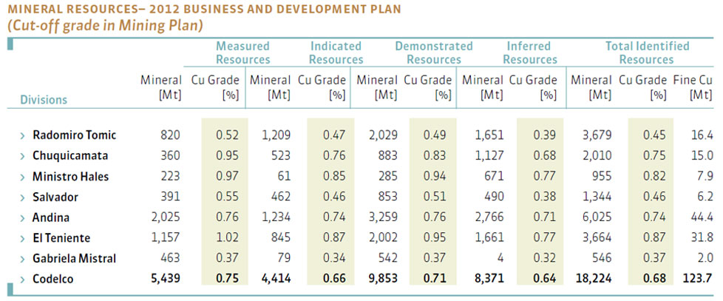This screenshot has width=723, height=301.
Task: Click the Cut-off grade in Mining Plan subtitle
Action: (x=105, y=26)
